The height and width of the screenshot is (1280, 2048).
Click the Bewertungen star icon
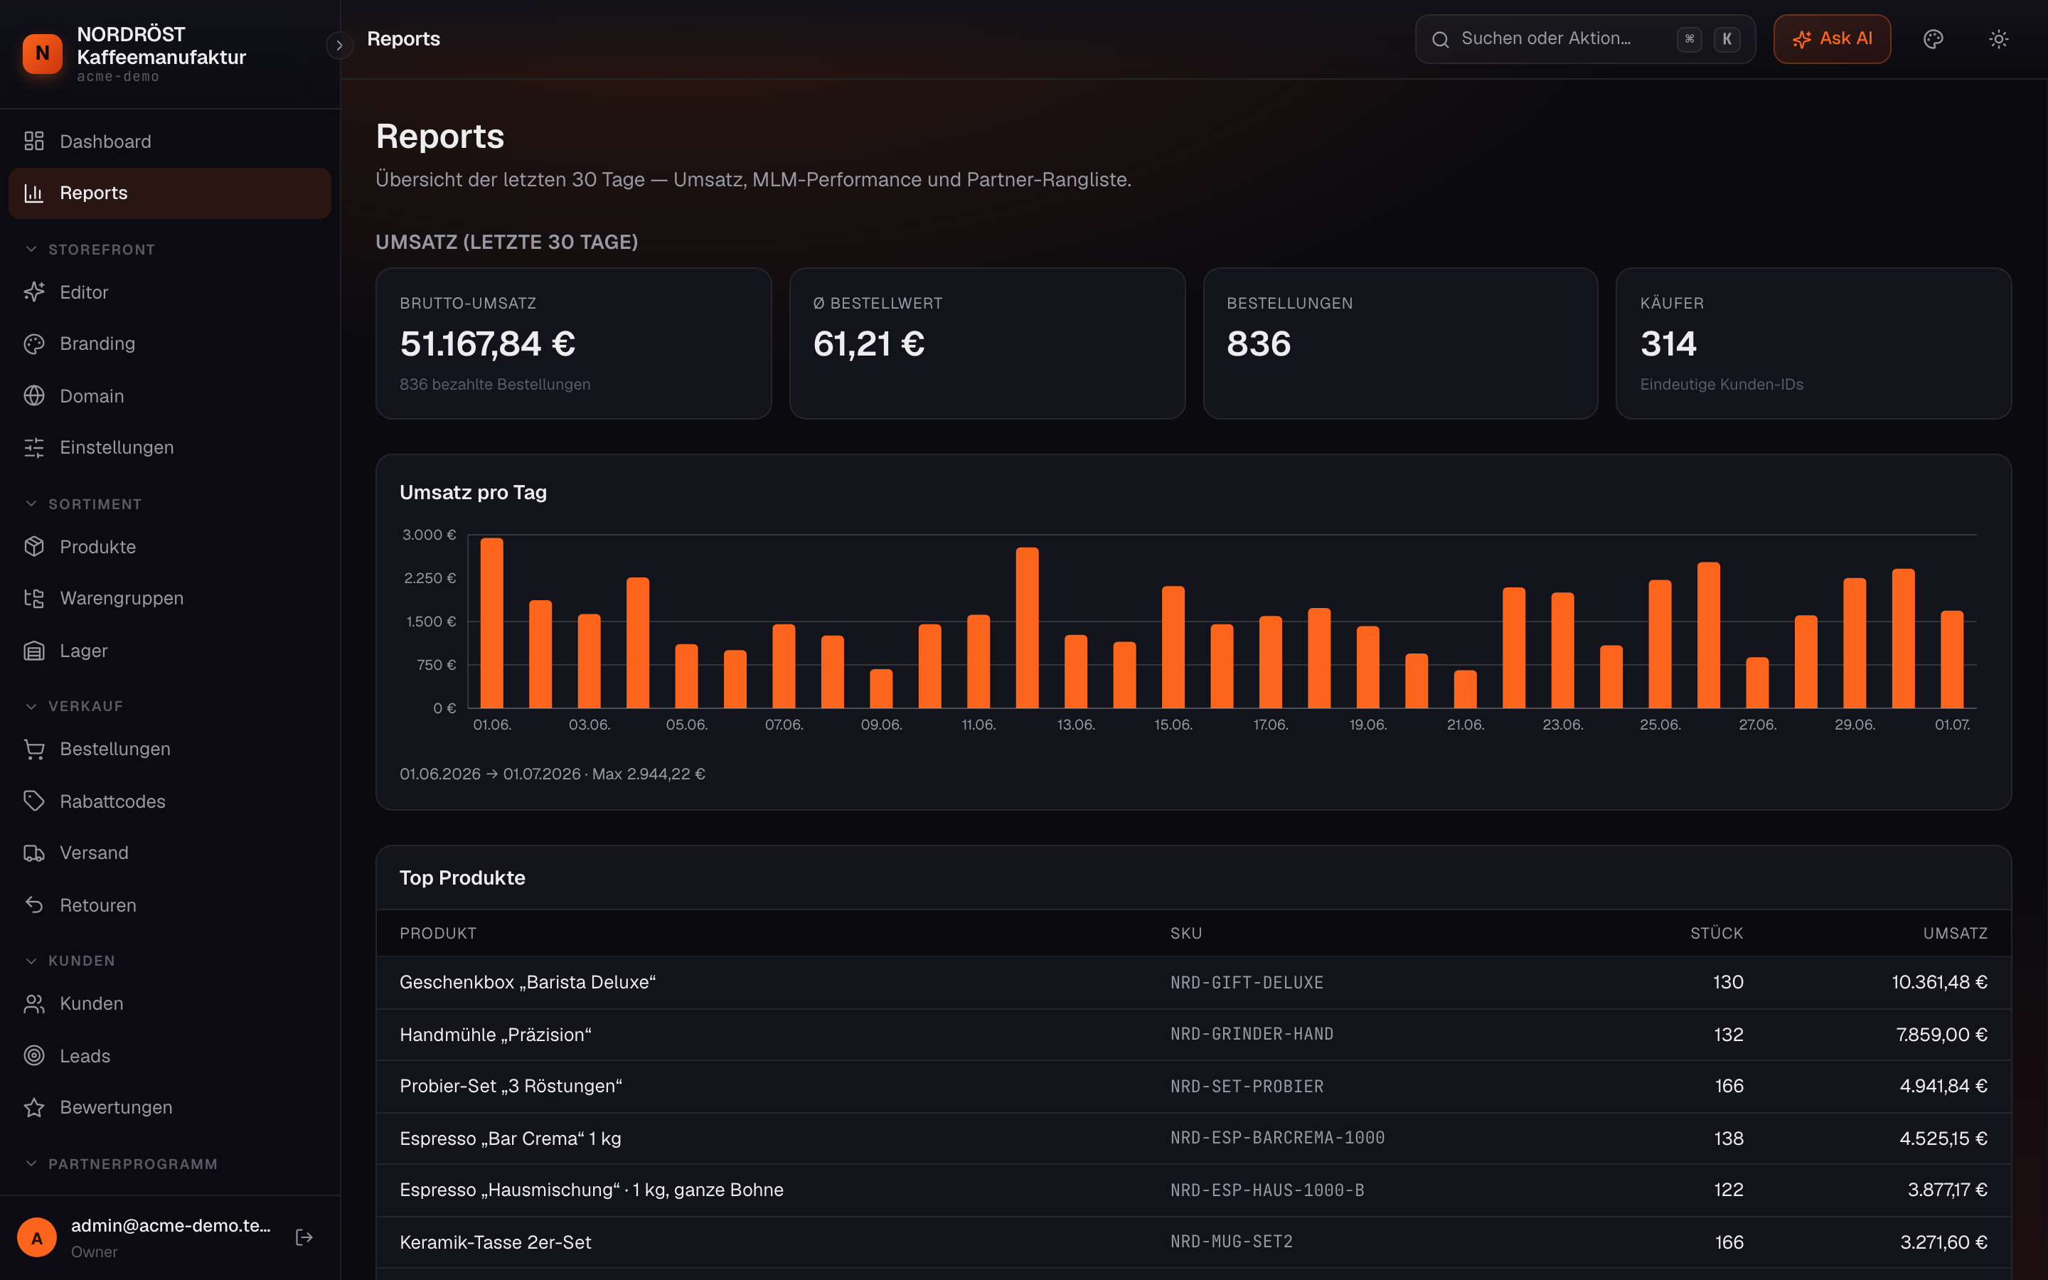click(34, 1107)
